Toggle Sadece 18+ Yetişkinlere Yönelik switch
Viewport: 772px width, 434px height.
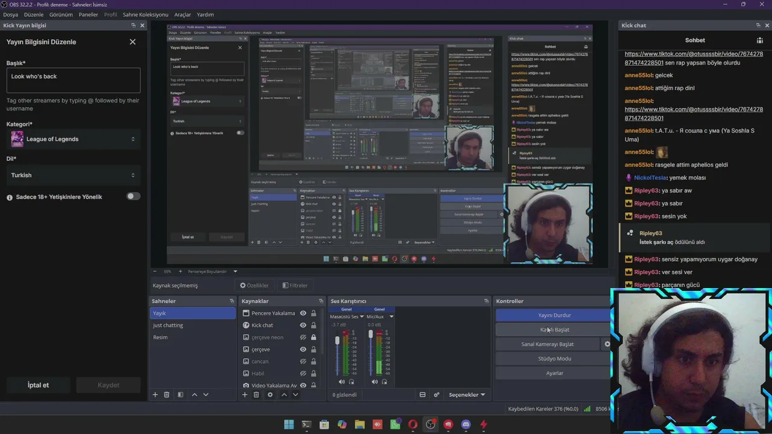pos(133,196)
